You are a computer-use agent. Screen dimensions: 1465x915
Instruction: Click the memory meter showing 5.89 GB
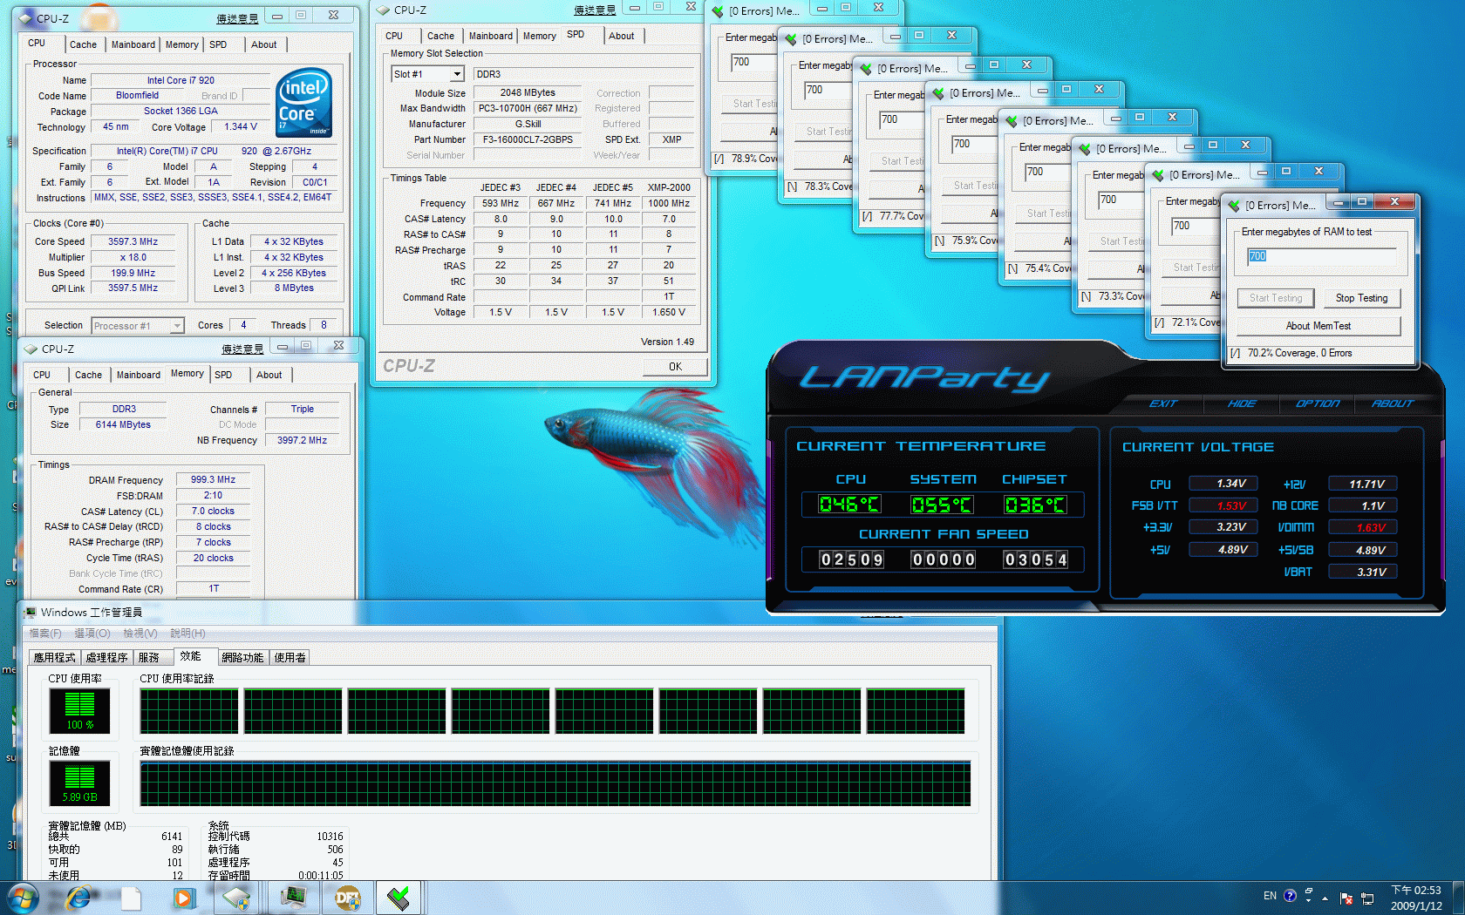click(79, 783)
